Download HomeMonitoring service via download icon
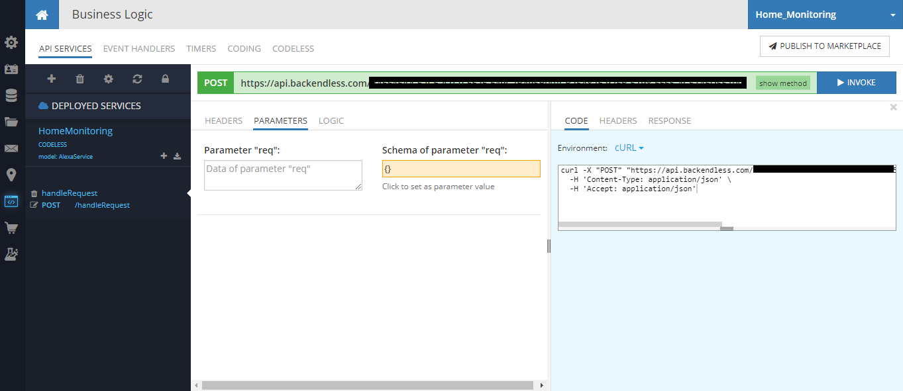This screenshot has width=903, height=391. pyautogui.click(x=177, y=156)
